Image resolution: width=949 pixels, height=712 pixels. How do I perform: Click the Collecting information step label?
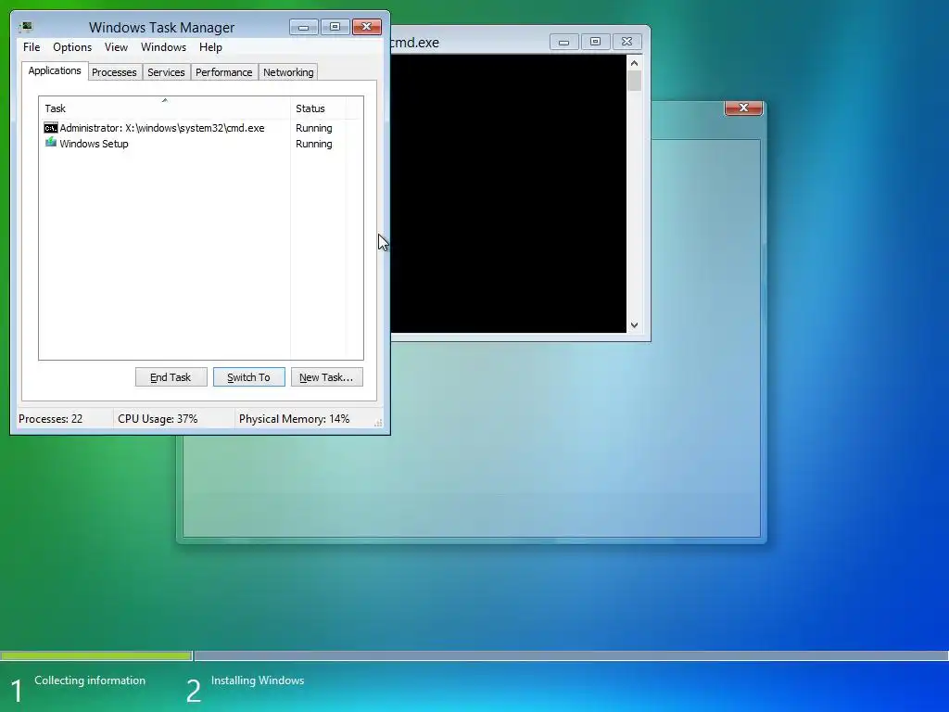coord(90,680)
